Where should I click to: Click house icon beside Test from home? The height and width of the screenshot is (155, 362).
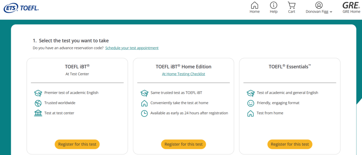coord(251,114)
